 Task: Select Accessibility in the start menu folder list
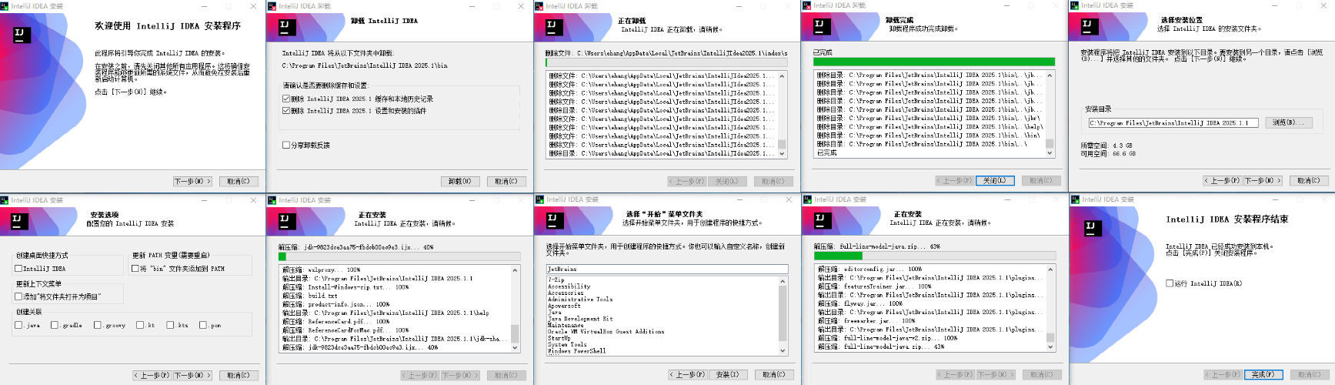(569, 286)
